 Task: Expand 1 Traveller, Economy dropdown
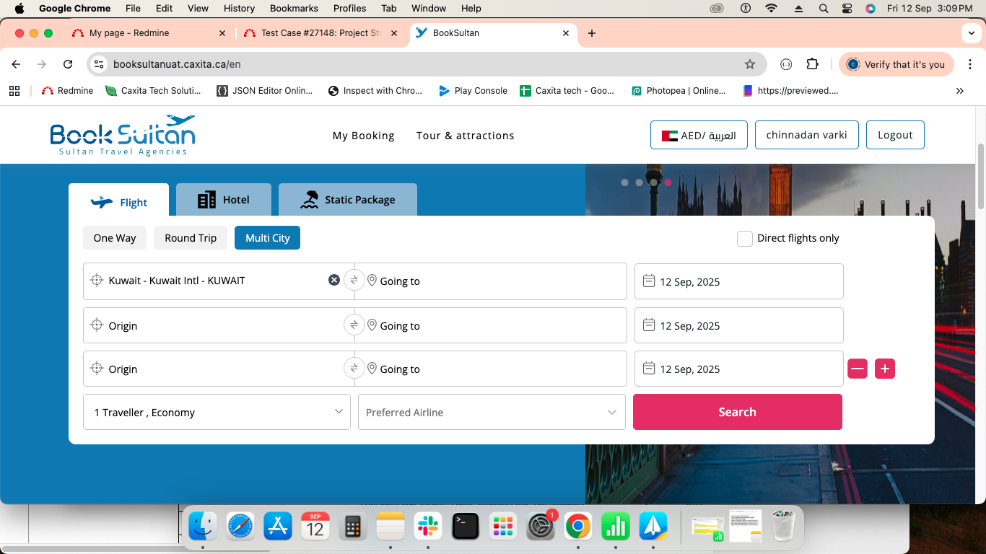click(x=217, y=412)
